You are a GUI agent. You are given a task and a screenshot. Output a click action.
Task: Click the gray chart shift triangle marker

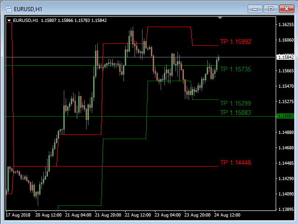tap(220, 18)
